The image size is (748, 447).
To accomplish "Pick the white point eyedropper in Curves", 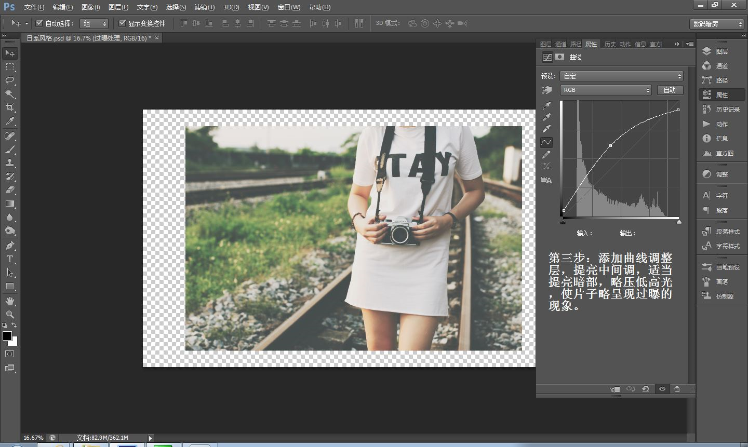I will [x=546, y=129].
